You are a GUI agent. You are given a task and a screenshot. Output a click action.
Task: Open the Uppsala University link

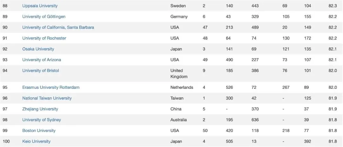click(x=40, y=6)
